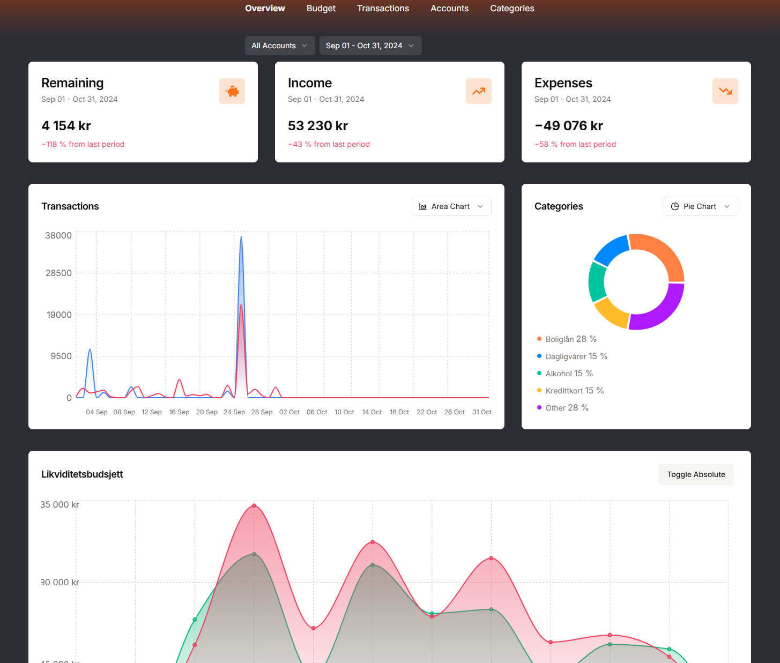
Task: Click the piggy bank icon in Remaining card
Action: [x=232, y=91]
